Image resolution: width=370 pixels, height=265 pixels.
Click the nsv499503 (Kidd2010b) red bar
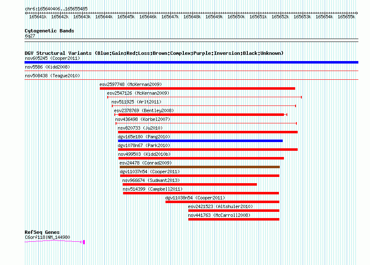(201, 158)
